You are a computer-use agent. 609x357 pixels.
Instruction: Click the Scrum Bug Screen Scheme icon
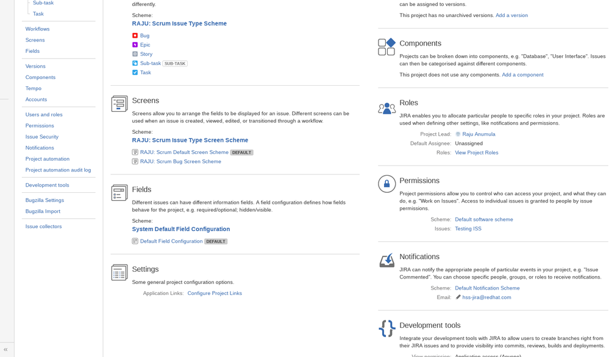(135, 161)
